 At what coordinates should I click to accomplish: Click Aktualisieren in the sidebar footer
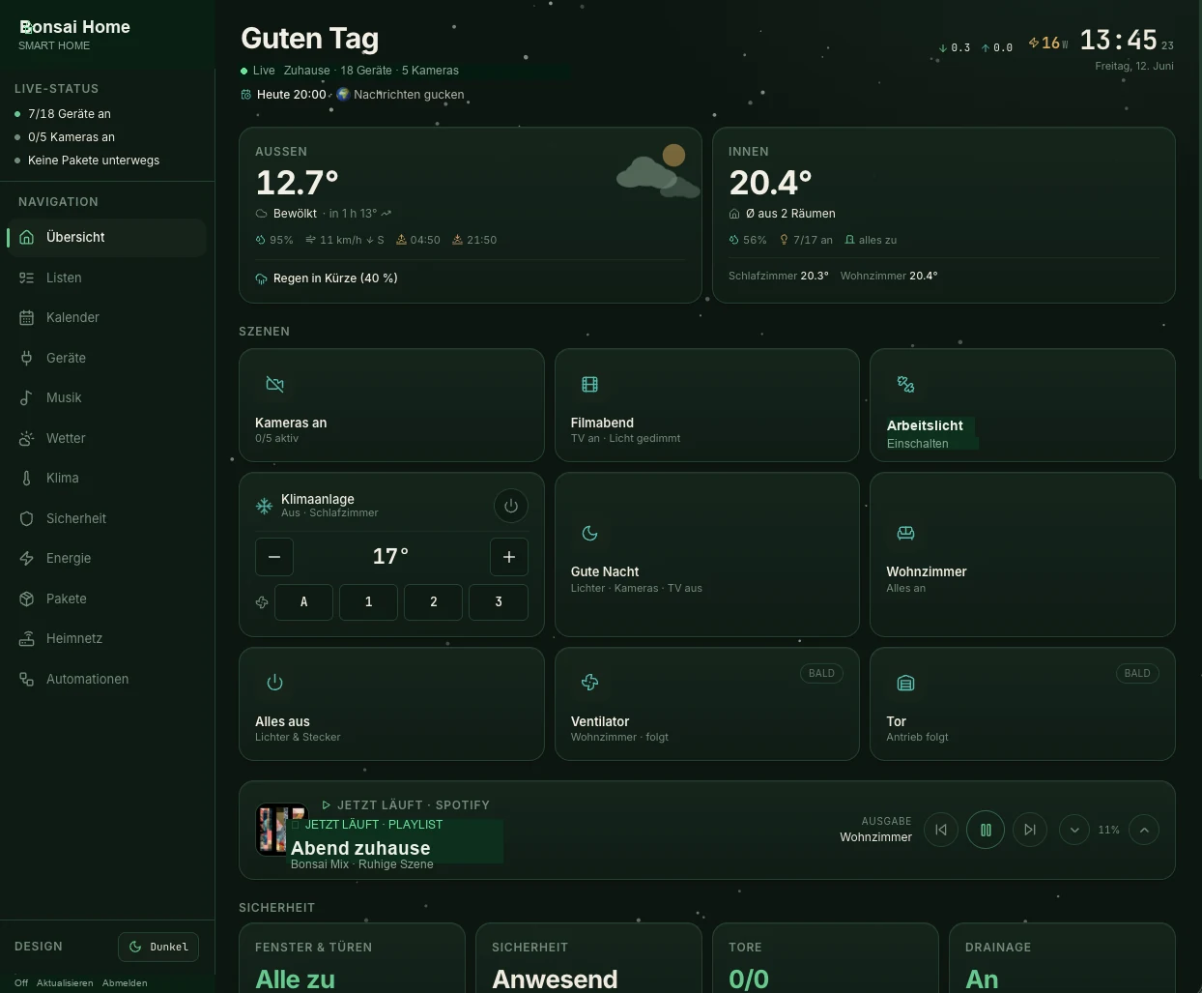[65, 982]
